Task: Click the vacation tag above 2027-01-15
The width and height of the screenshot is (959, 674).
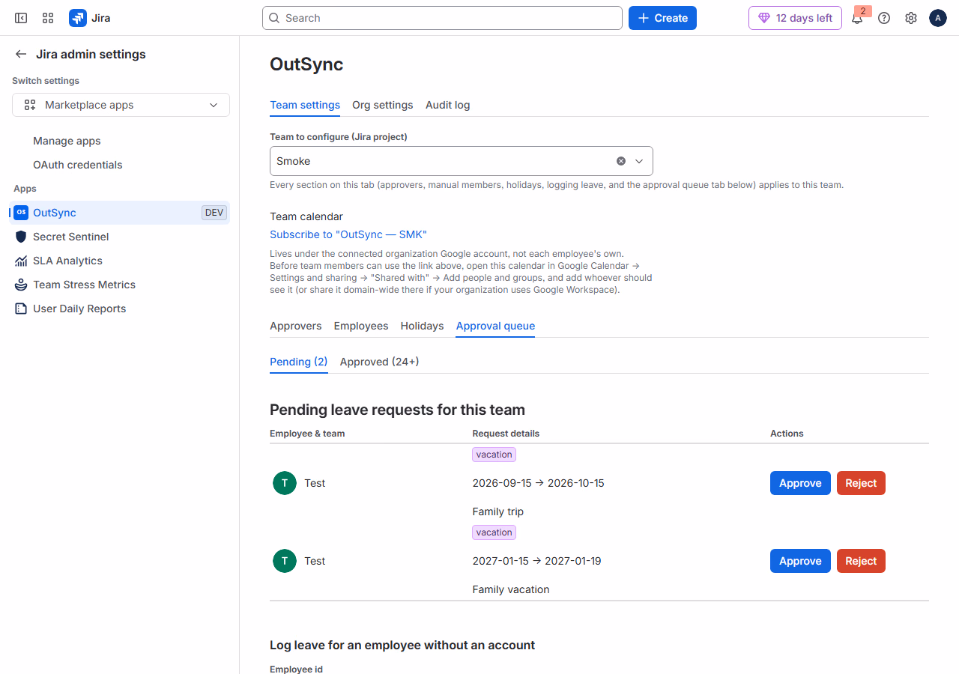Action: (494, 532)
